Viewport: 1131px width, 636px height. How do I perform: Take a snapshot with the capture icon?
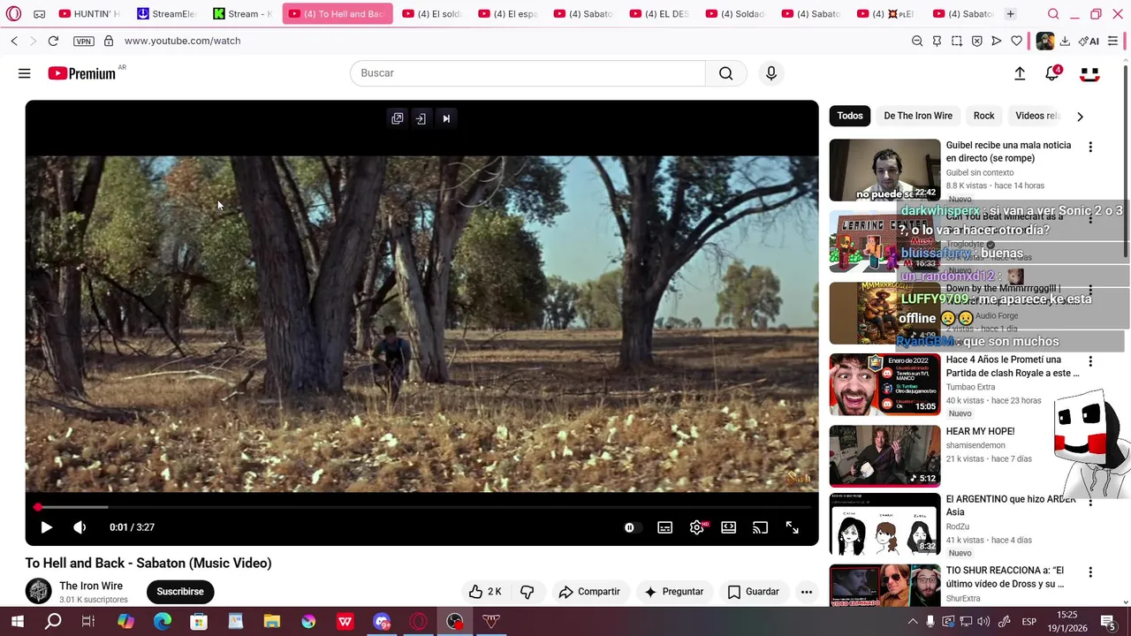click(x=957, y=41)
